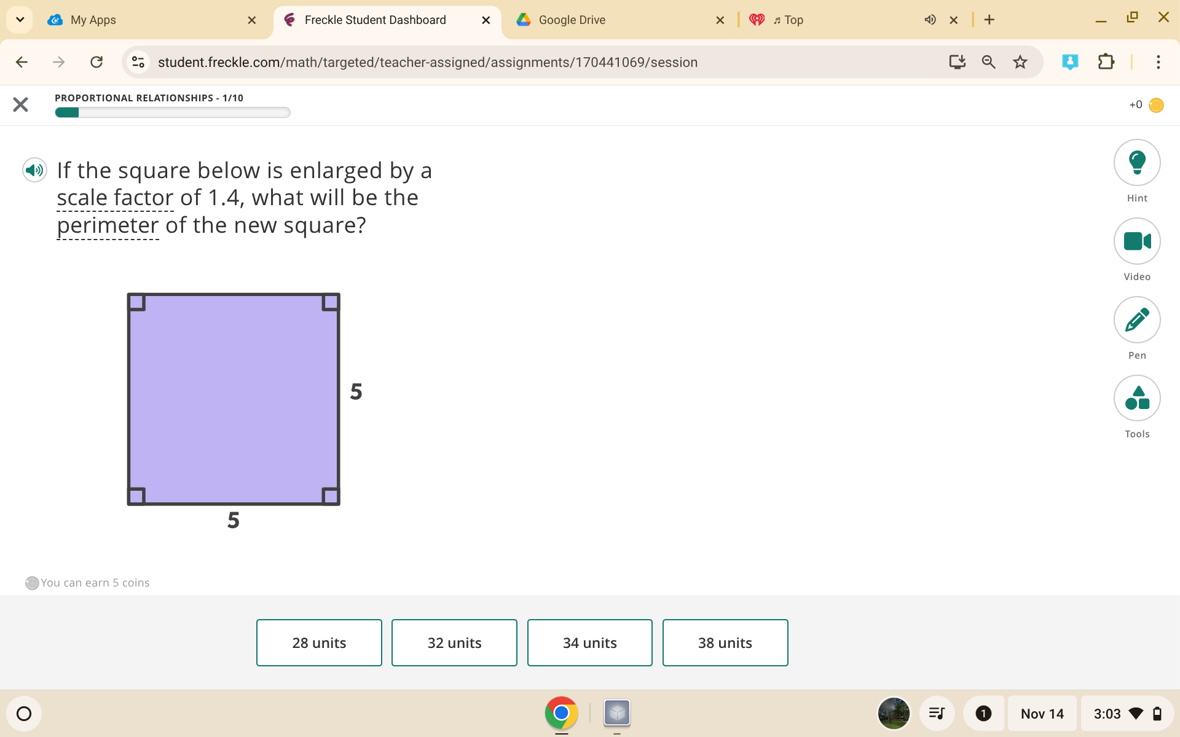Screen dimensions: 1180x737
Task: Click the bookmark star in the address bar
Action: pos(1020,61)
